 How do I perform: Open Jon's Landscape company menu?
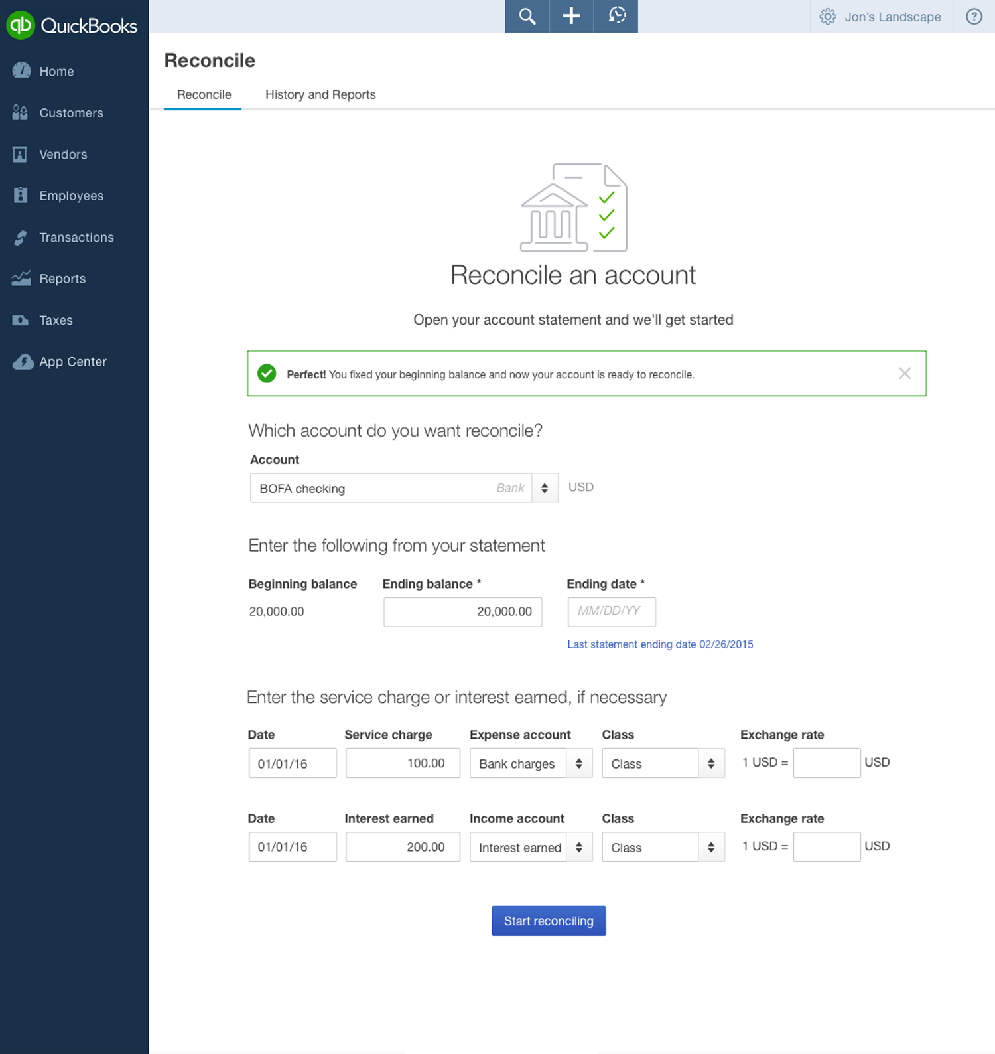pyautogui.click(x=892, y=17)
